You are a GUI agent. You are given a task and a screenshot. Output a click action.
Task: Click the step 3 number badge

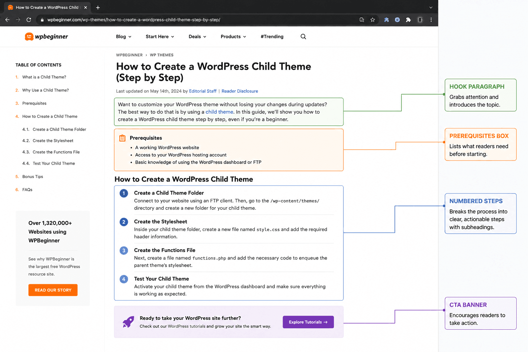point(124,251)
